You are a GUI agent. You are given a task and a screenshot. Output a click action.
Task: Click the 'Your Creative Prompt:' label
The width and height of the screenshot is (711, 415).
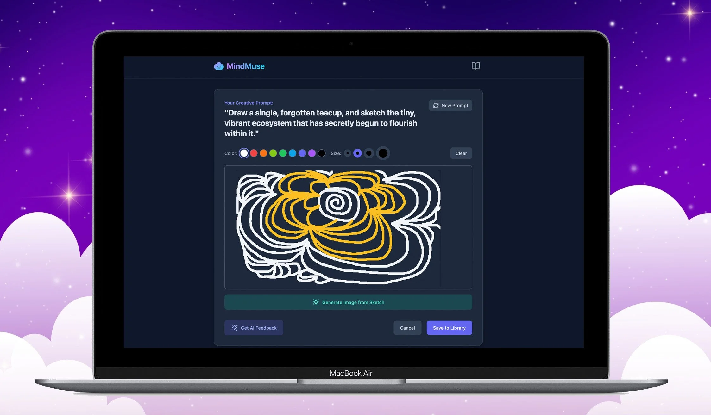249,103
